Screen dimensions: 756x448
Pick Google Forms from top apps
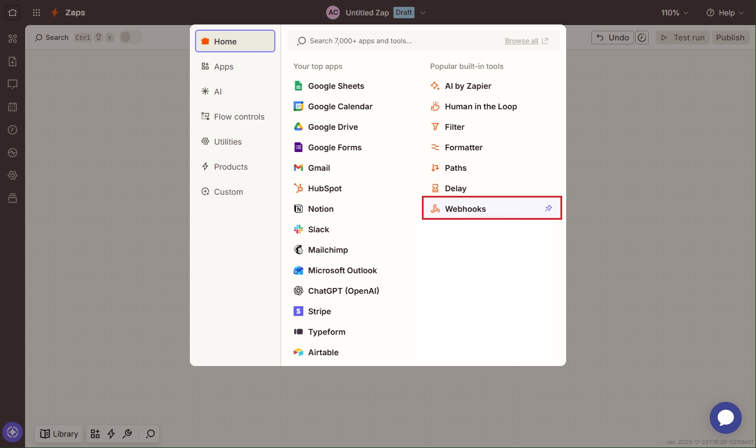coord(328,147)
